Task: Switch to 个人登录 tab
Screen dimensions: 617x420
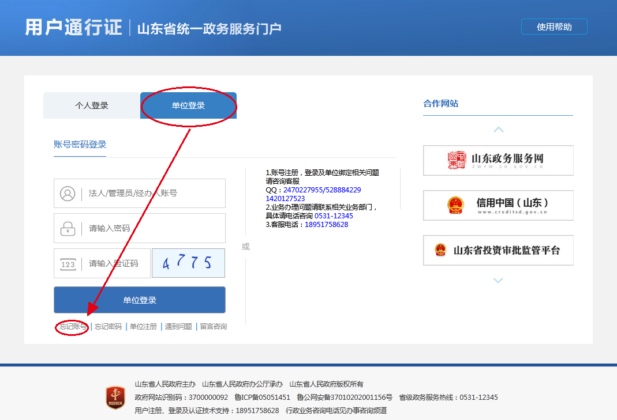Action: point(92,105)
